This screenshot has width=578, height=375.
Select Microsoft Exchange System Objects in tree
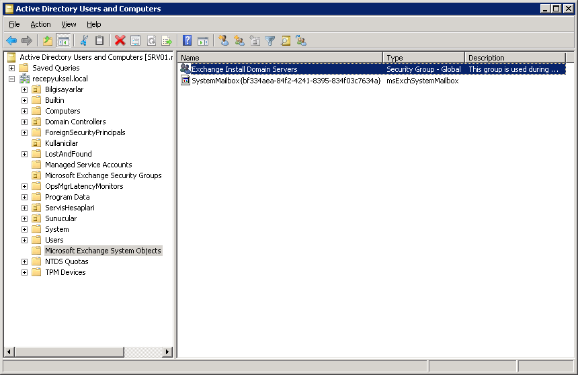point(104,251)
